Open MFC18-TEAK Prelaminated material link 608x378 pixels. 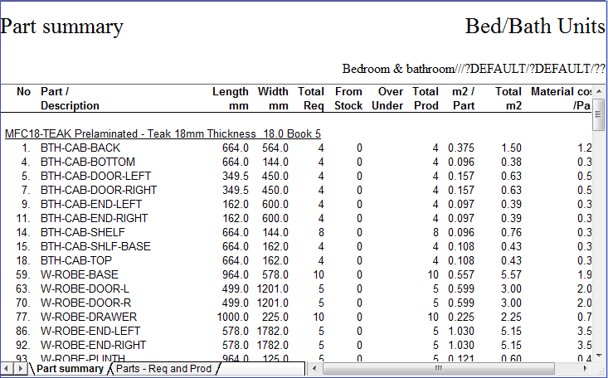163,133
